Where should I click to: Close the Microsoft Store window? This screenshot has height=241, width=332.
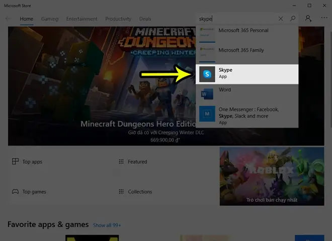(x=324, y=6)
